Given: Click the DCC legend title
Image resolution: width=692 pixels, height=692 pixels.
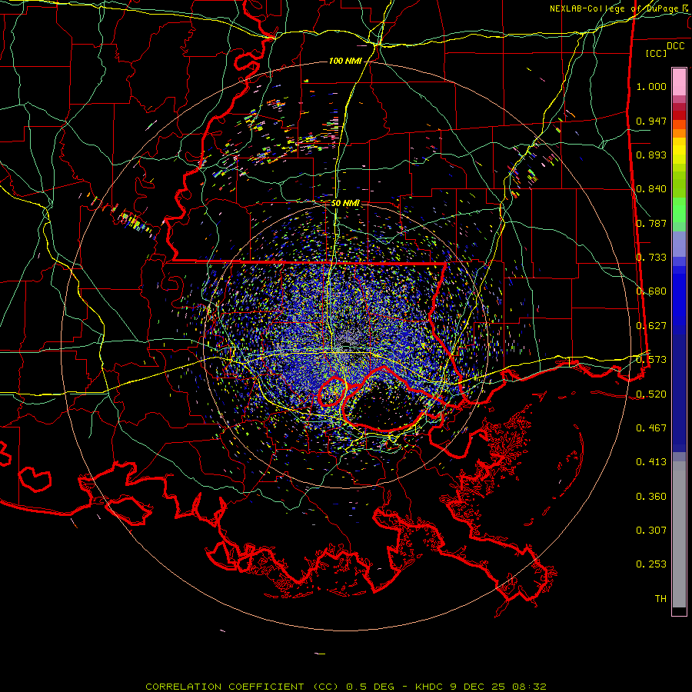Looking at the screenshot, I should [675, 46].
